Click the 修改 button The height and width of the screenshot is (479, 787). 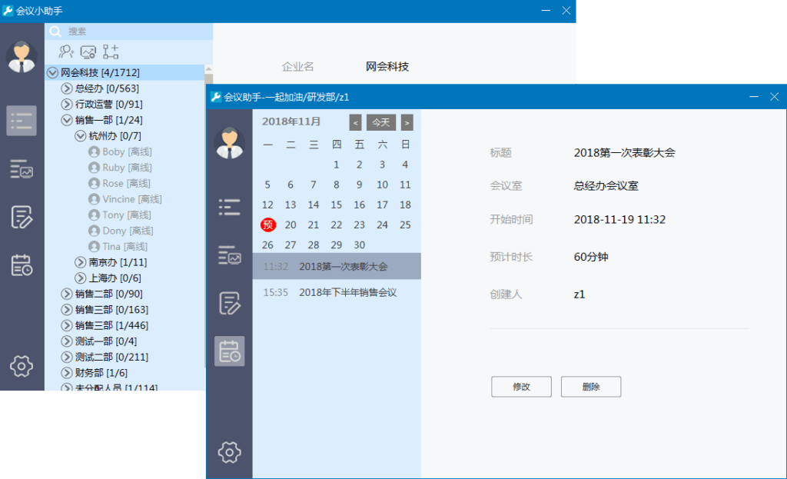coord(521,387)
